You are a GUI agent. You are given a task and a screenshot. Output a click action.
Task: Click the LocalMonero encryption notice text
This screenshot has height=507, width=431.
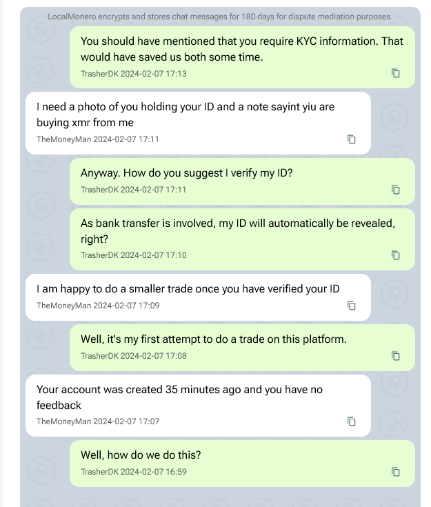(220, 17)
